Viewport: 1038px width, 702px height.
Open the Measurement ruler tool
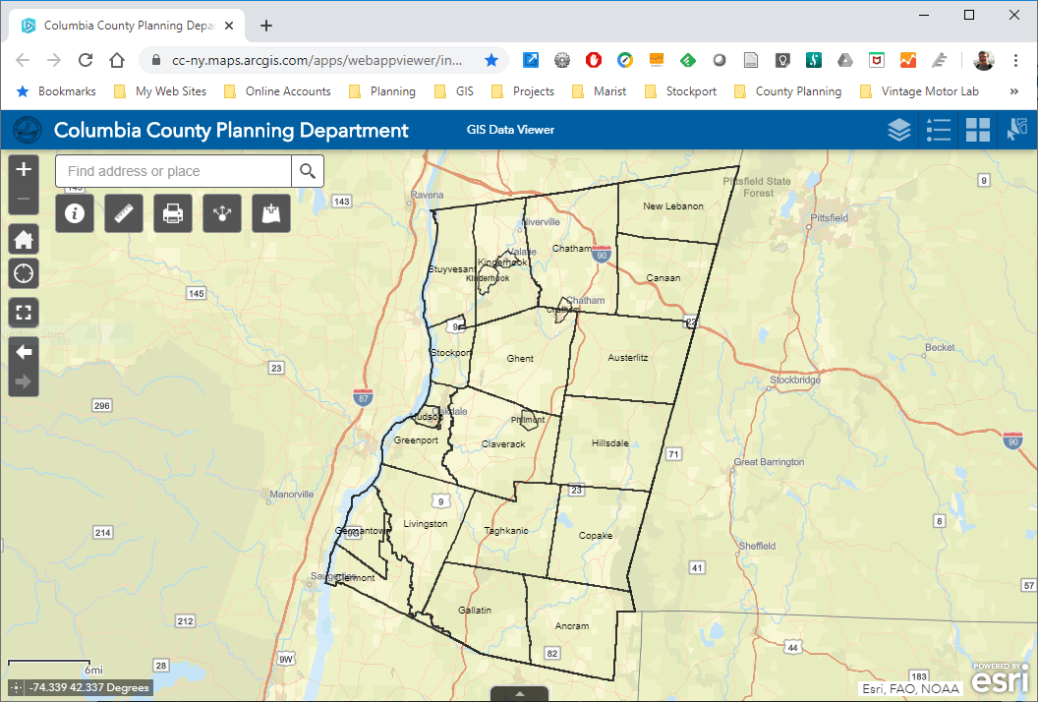point(123,213)
